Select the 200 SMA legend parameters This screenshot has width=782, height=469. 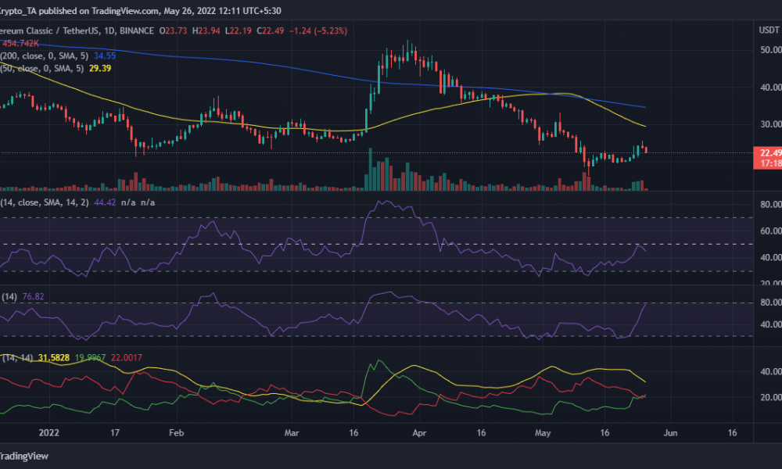point(45,55)
